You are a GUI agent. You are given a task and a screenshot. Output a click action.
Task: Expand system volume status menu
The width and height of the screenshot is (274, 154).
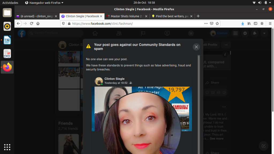click(260, 3)
